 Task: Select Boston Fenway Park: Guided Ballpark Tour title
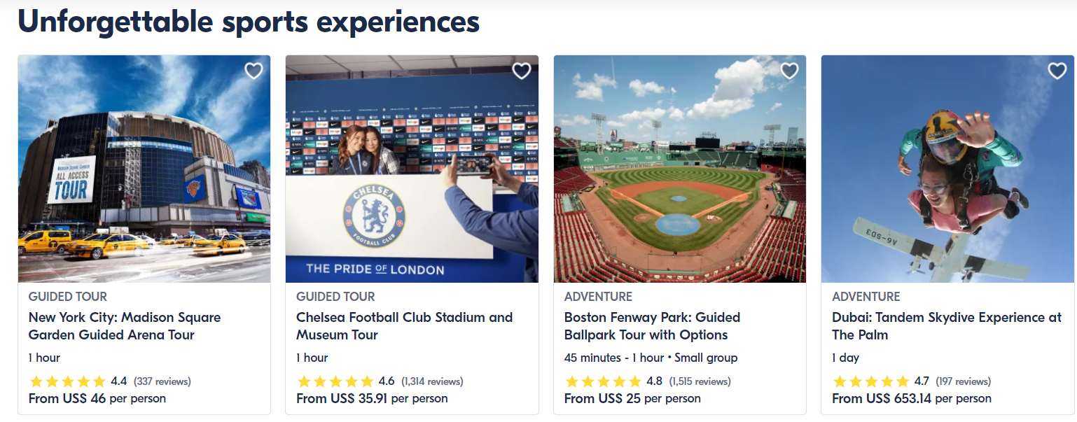(x=652, y=326)
